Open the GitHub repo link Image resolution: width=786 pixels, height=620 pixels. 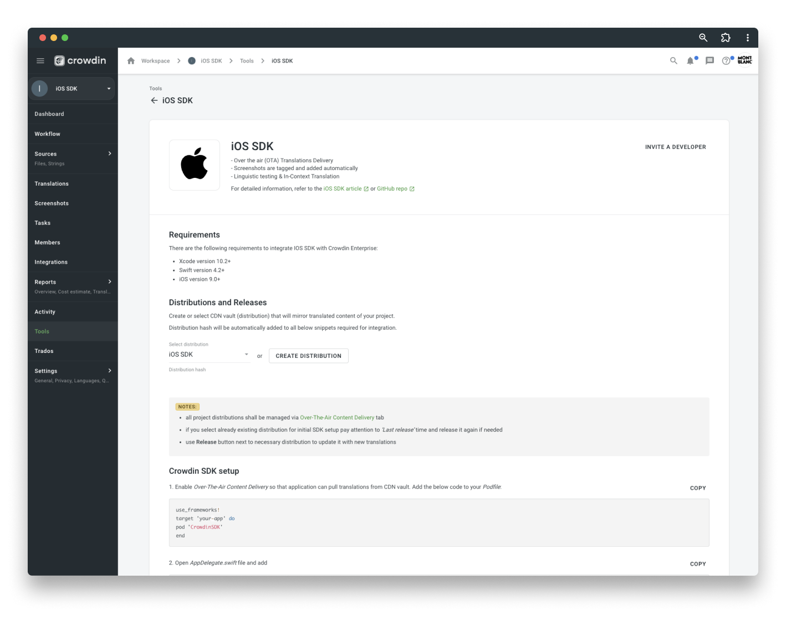(396, 189)
